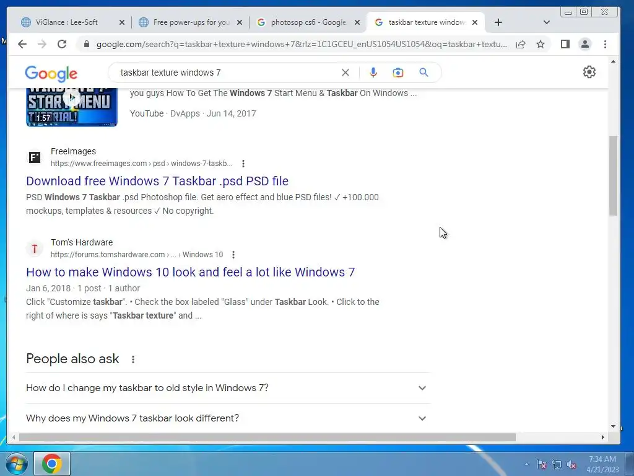Viewport: 634px width, 476px height.
Task: Open the taskbar clock and date
Action: click(602, 464)
